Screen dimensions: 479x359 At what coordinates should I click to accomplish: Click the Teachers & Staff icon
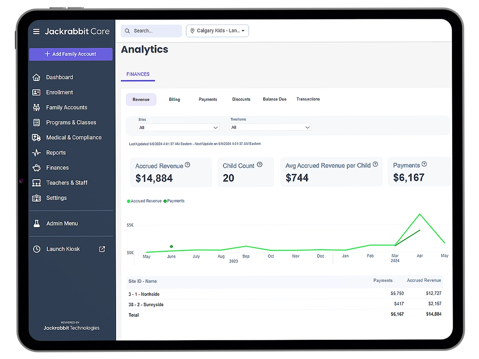(36, 183)
